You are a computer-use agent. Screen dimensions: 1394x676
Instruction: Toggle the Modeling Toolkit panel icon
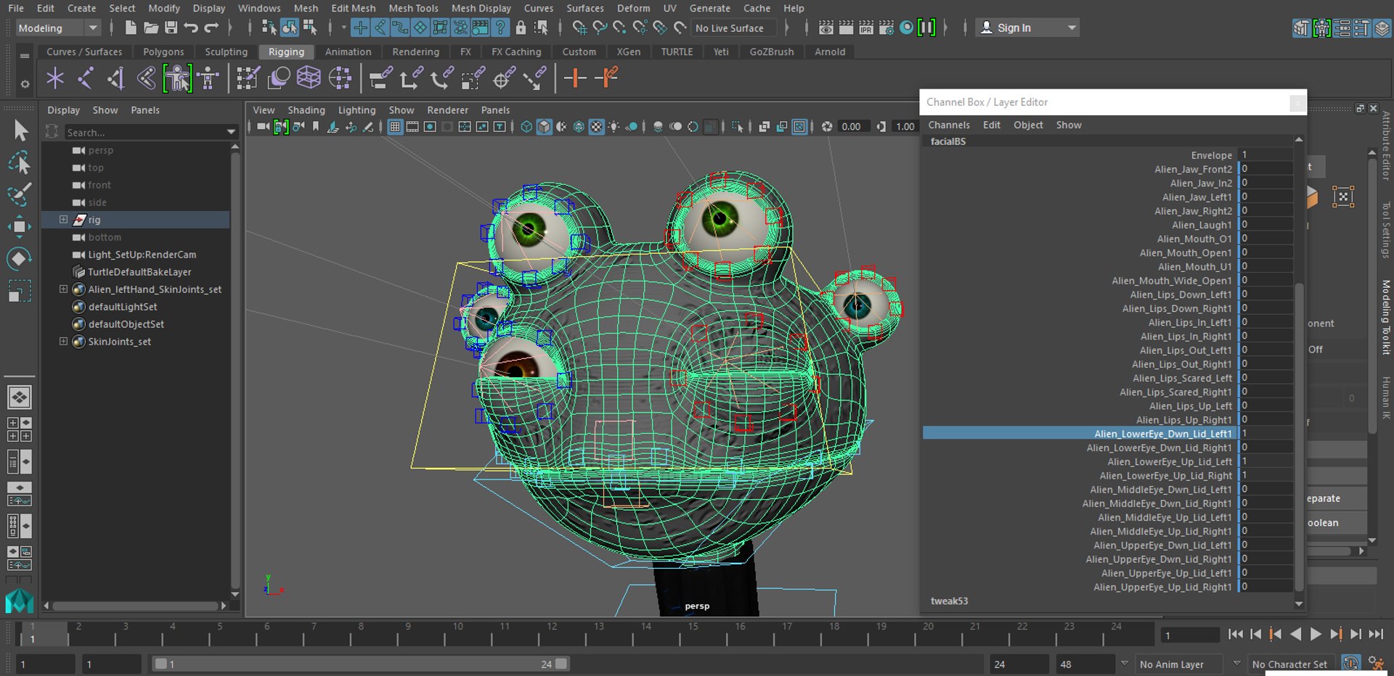[1301, 28]
